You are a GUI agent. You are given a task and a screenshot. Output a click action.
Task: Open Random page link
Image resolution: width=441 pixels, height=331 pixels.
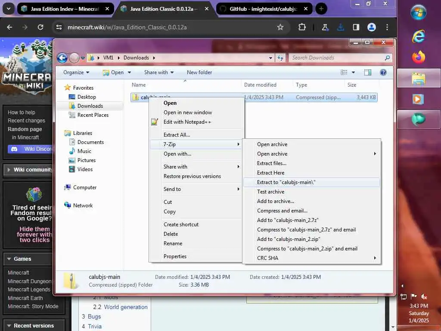point(25,129)
